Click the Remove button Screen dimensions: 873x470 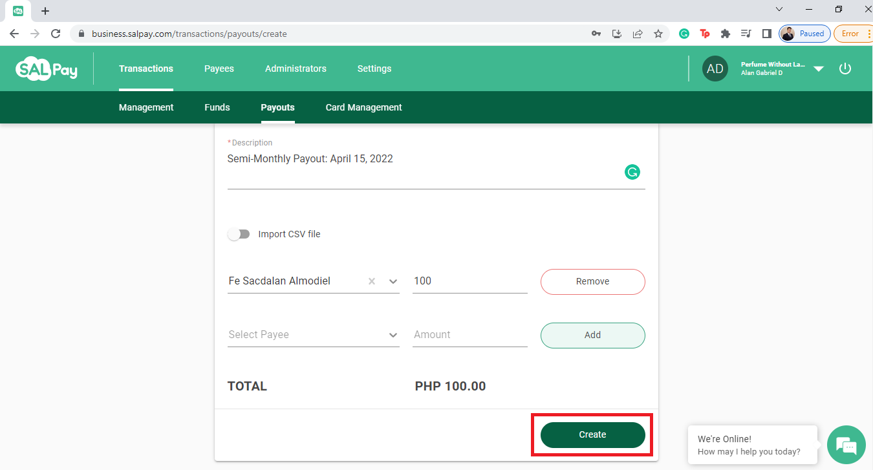593,281
